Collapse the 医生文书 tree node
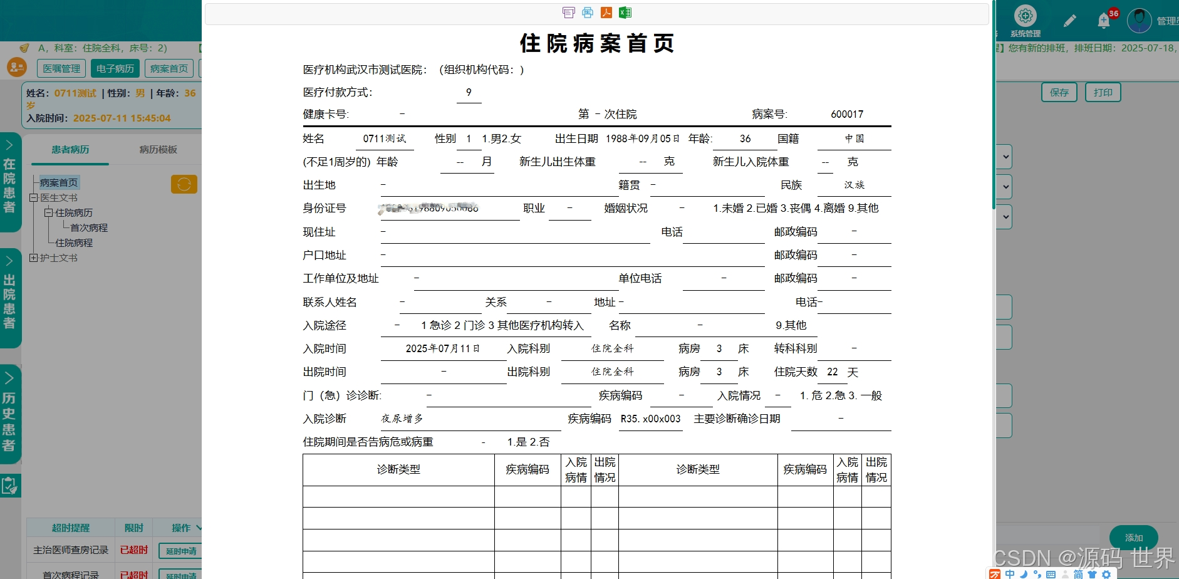 point(33,198)
